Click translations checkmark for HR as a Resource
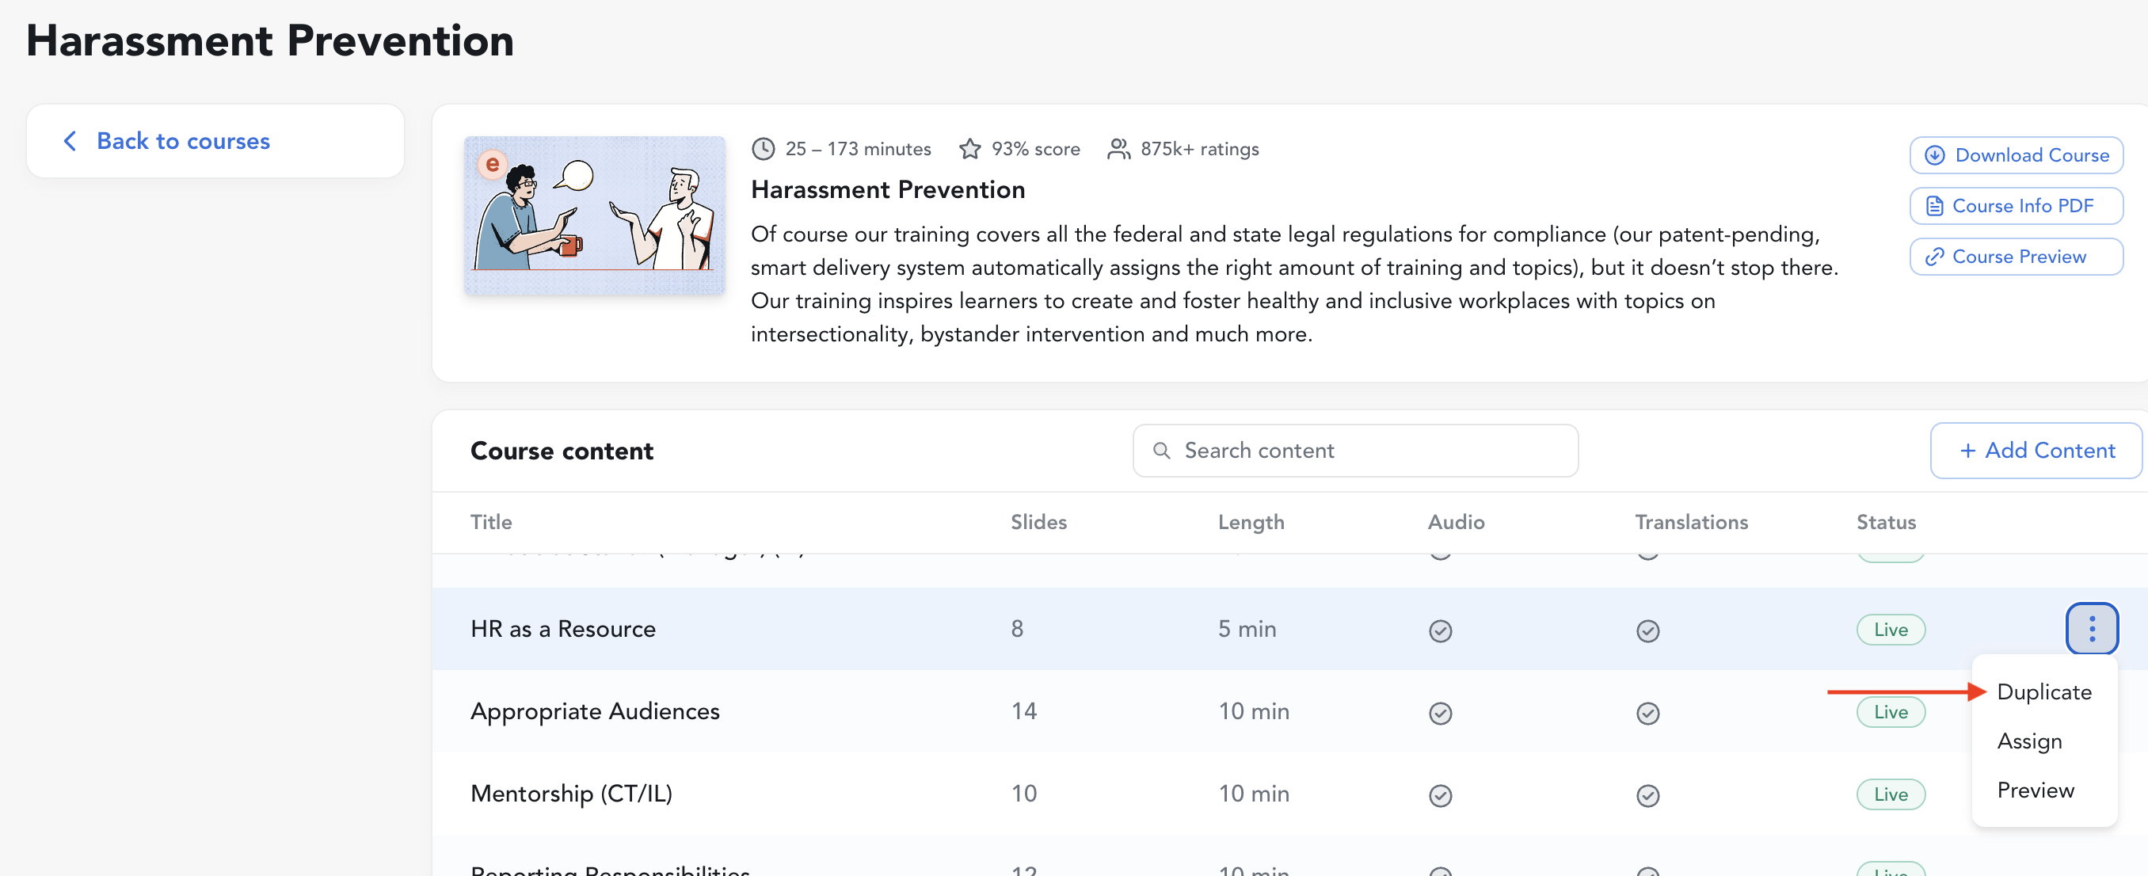2148x876 pixels. pyautogui.click(x=1647, y=631)
